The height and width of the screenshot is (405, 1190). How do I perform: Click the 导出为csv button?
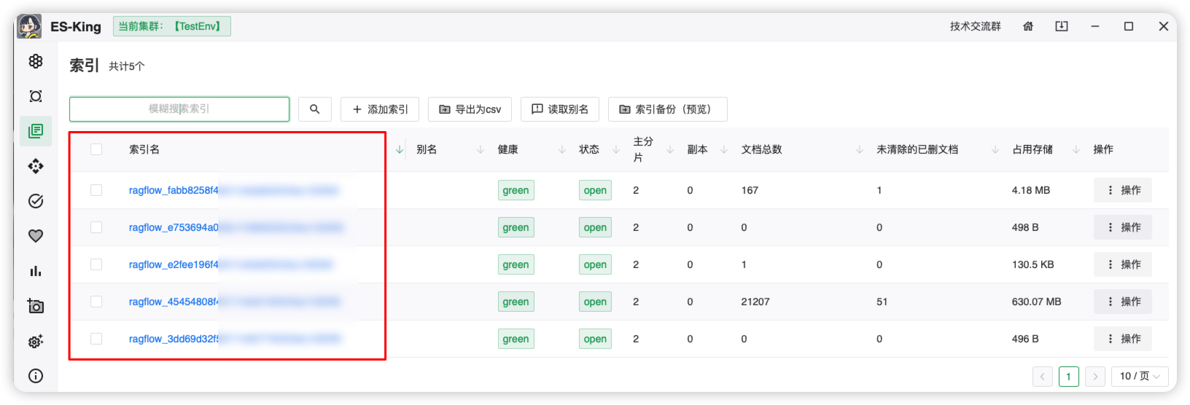point(470,109)
